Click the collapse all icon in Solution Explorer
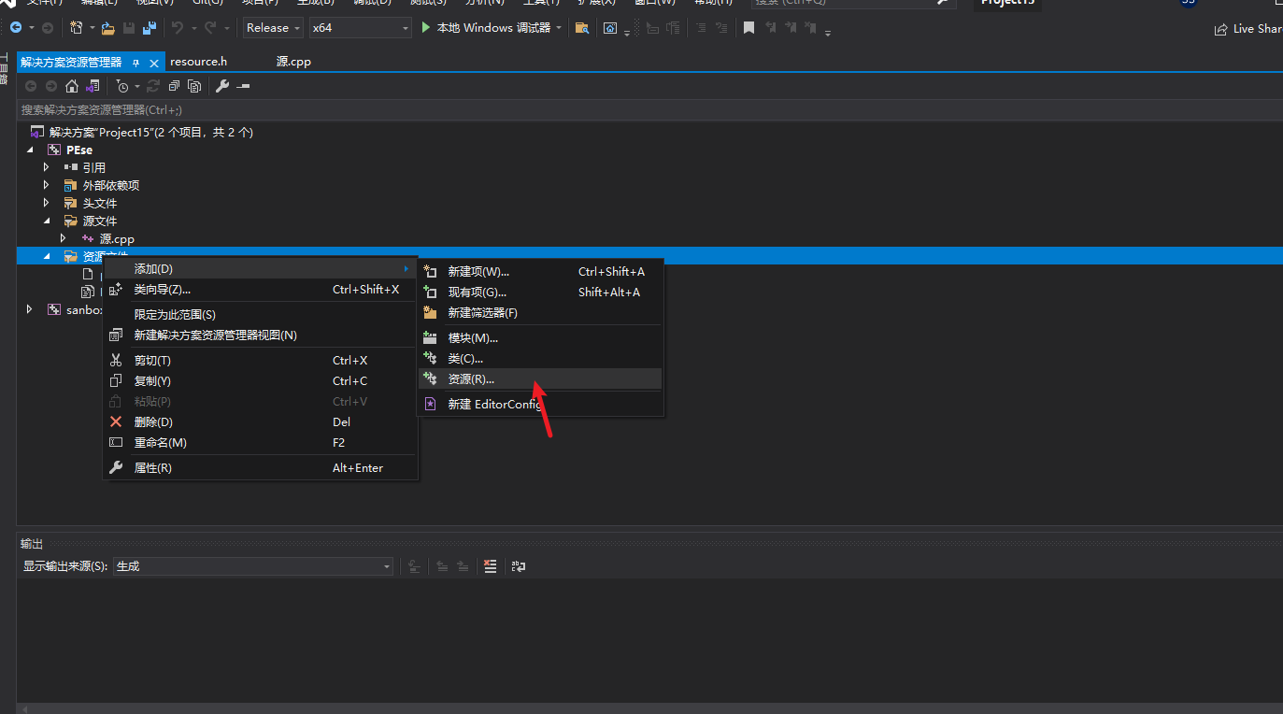Screen dimensions: 1283x714 coord(174,86)
